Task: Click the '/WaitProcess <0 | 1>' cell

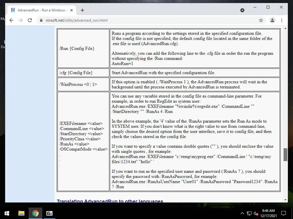Action: coord(83,84)
